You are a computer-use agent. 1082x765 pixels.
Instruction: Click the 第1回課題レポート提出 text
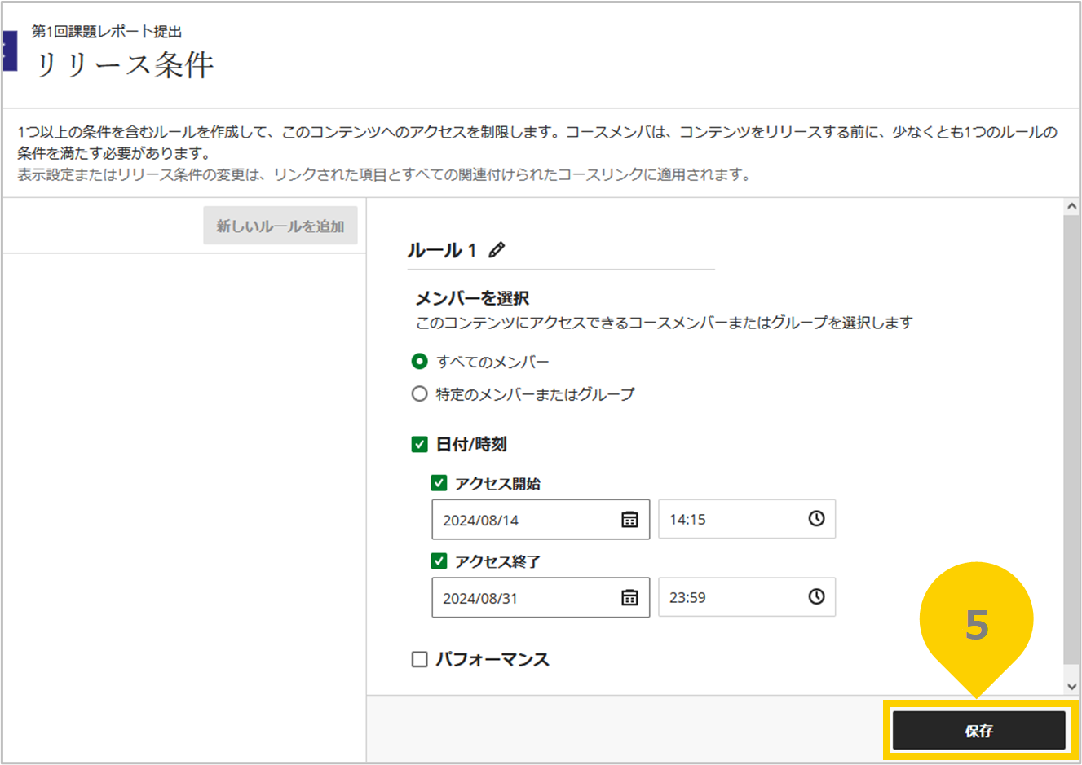tap(107, 32)
